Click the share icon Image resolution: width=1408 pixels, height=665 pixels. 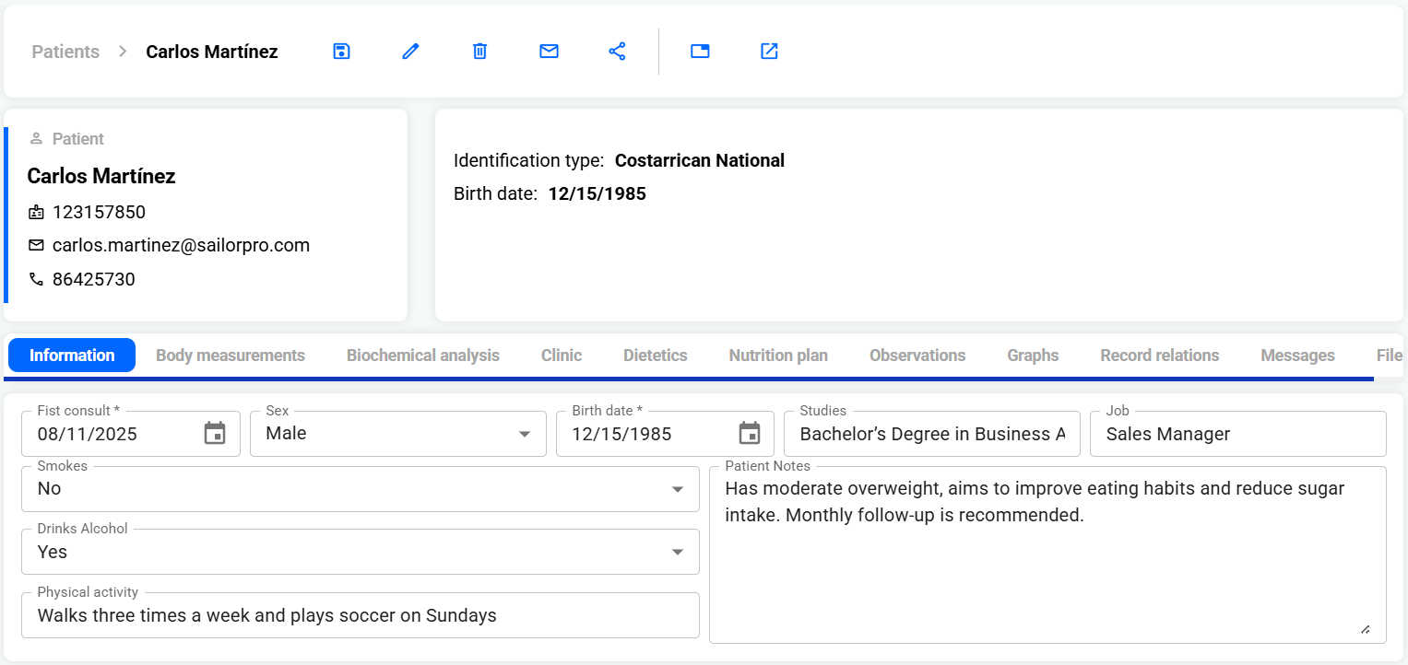point(618,52)
